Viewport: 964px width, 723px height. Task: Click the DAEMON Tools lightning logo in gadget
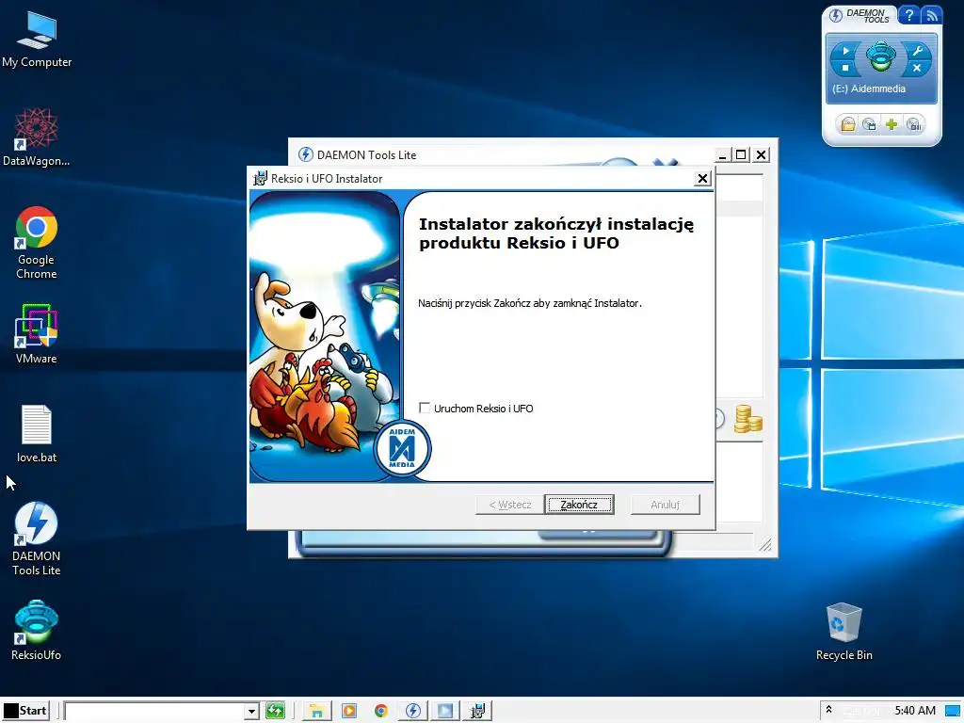click(836, 15)
